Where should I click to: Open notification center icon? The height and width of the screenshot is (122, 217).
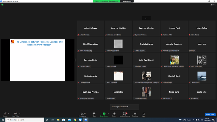click(213, 120)
